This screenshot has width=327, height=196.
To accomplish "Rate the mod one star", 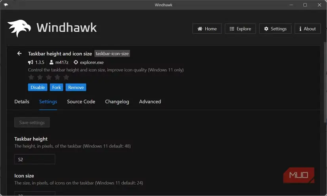I will [31, 77].
